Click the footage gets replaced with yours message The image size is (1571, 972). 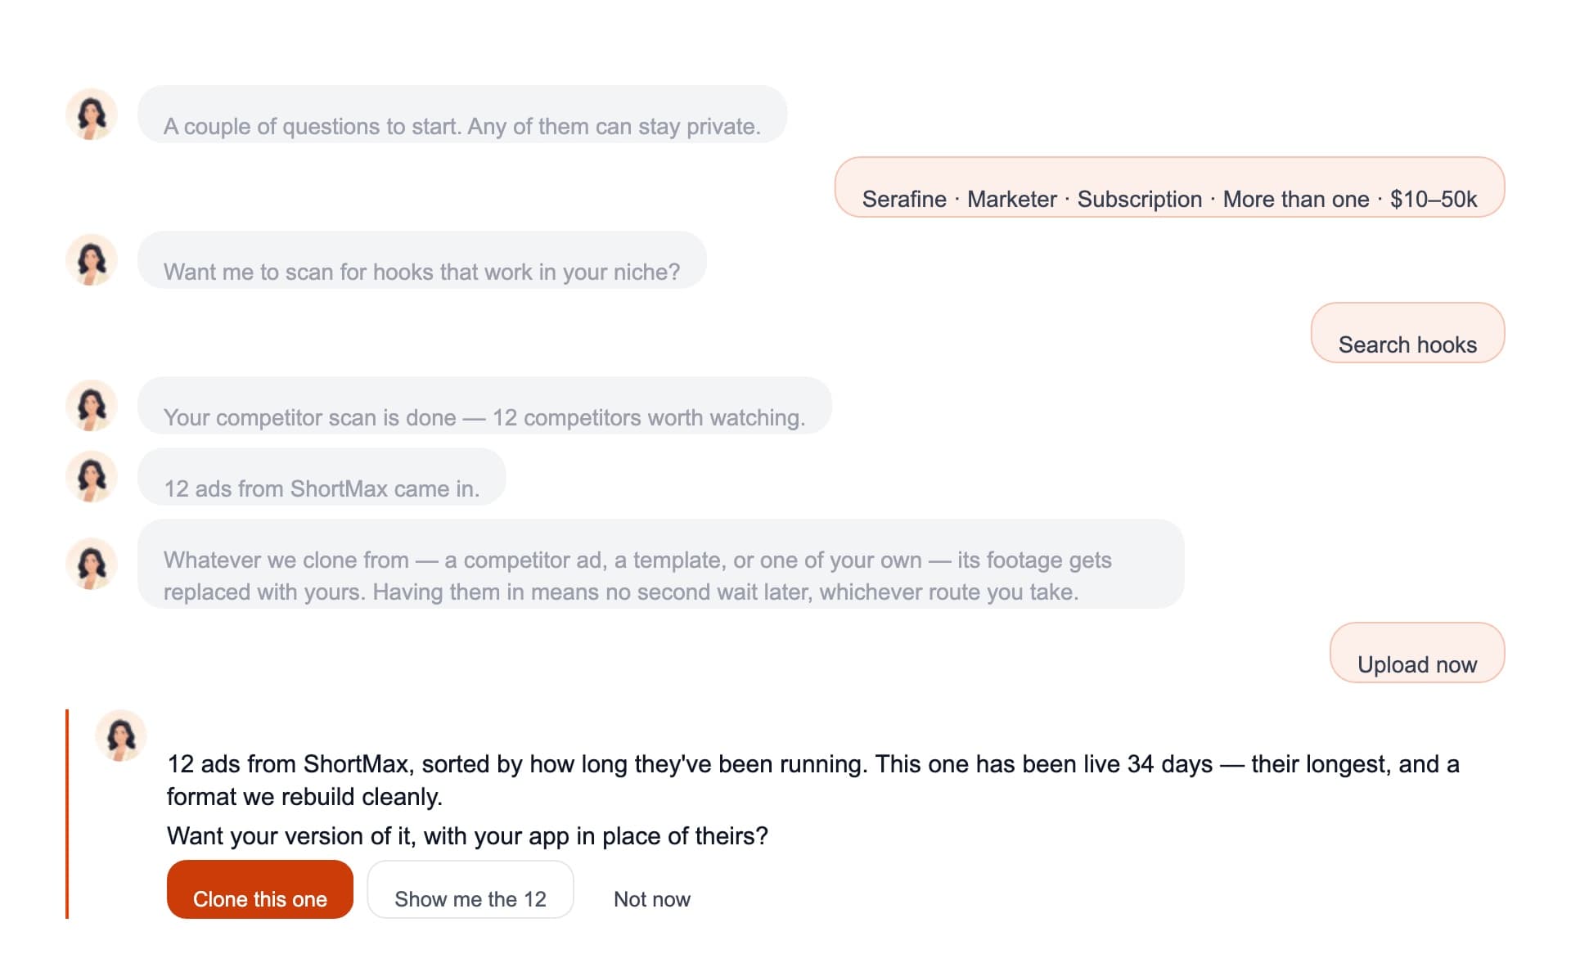tap(661, 564)
